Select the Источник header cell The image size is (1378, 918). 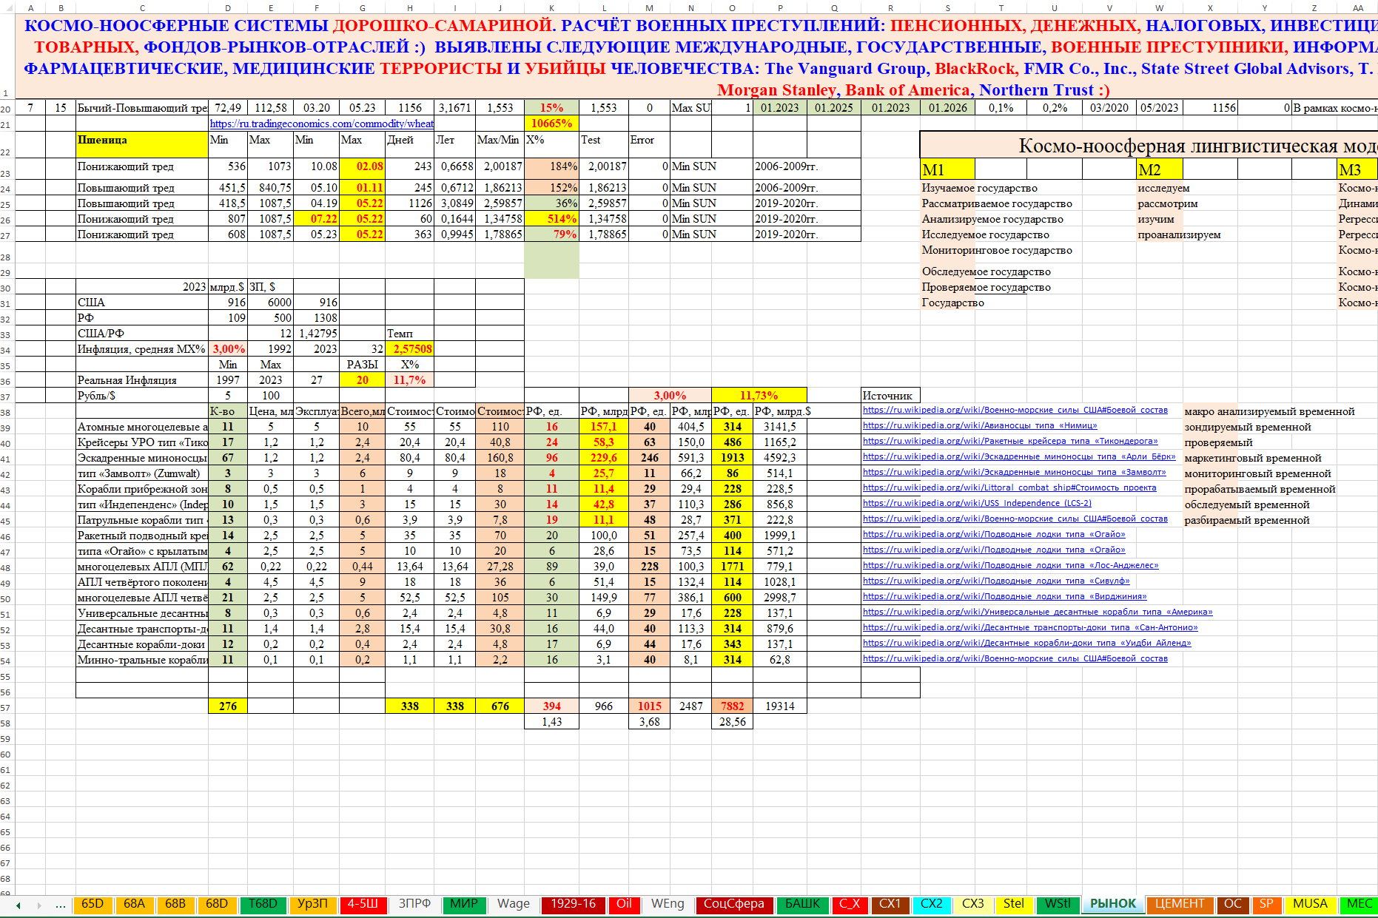click(890, 396)
